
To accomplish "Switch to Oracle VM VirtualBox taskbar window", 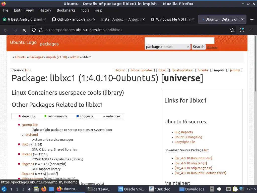I will click(x=132, y=189).
